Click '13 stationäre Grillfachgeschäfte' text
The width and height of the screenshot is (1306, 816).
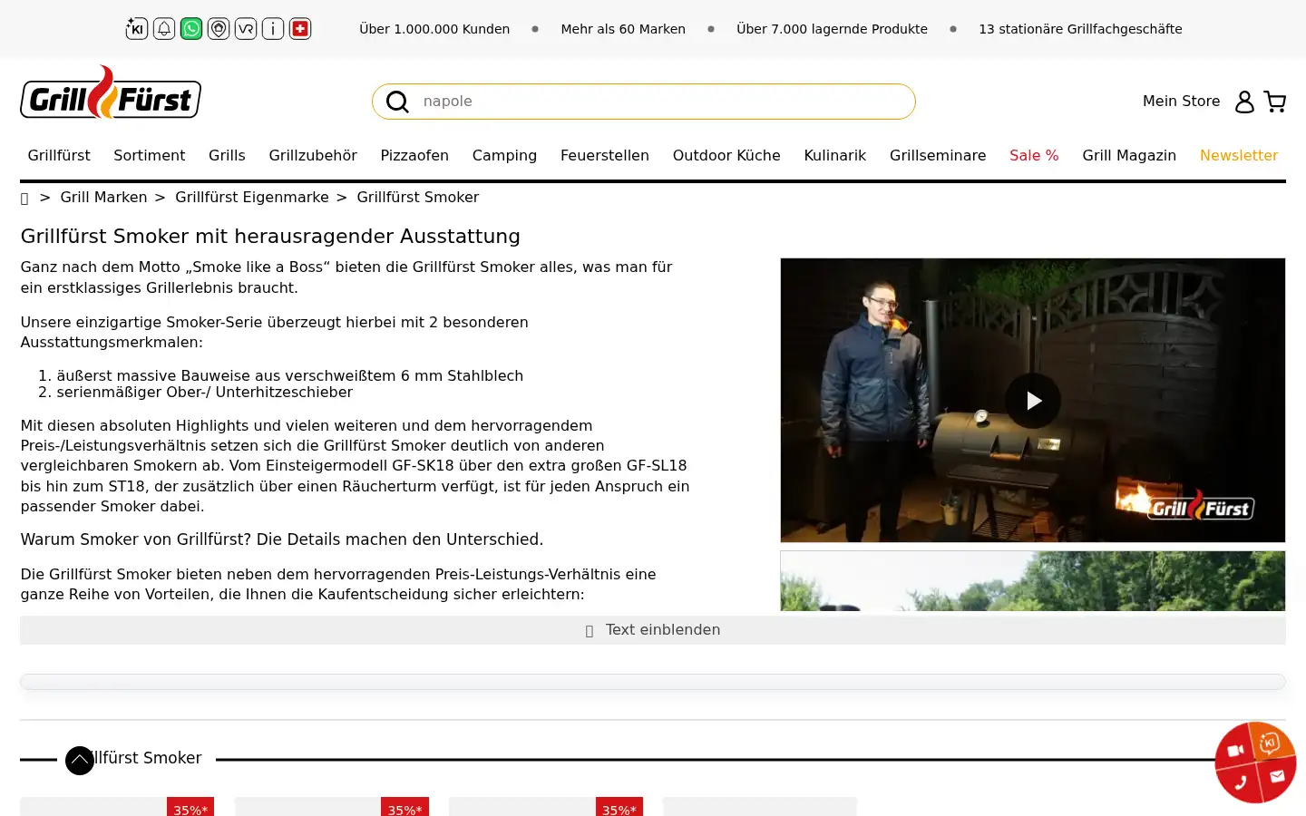(x=1080, y=29)
